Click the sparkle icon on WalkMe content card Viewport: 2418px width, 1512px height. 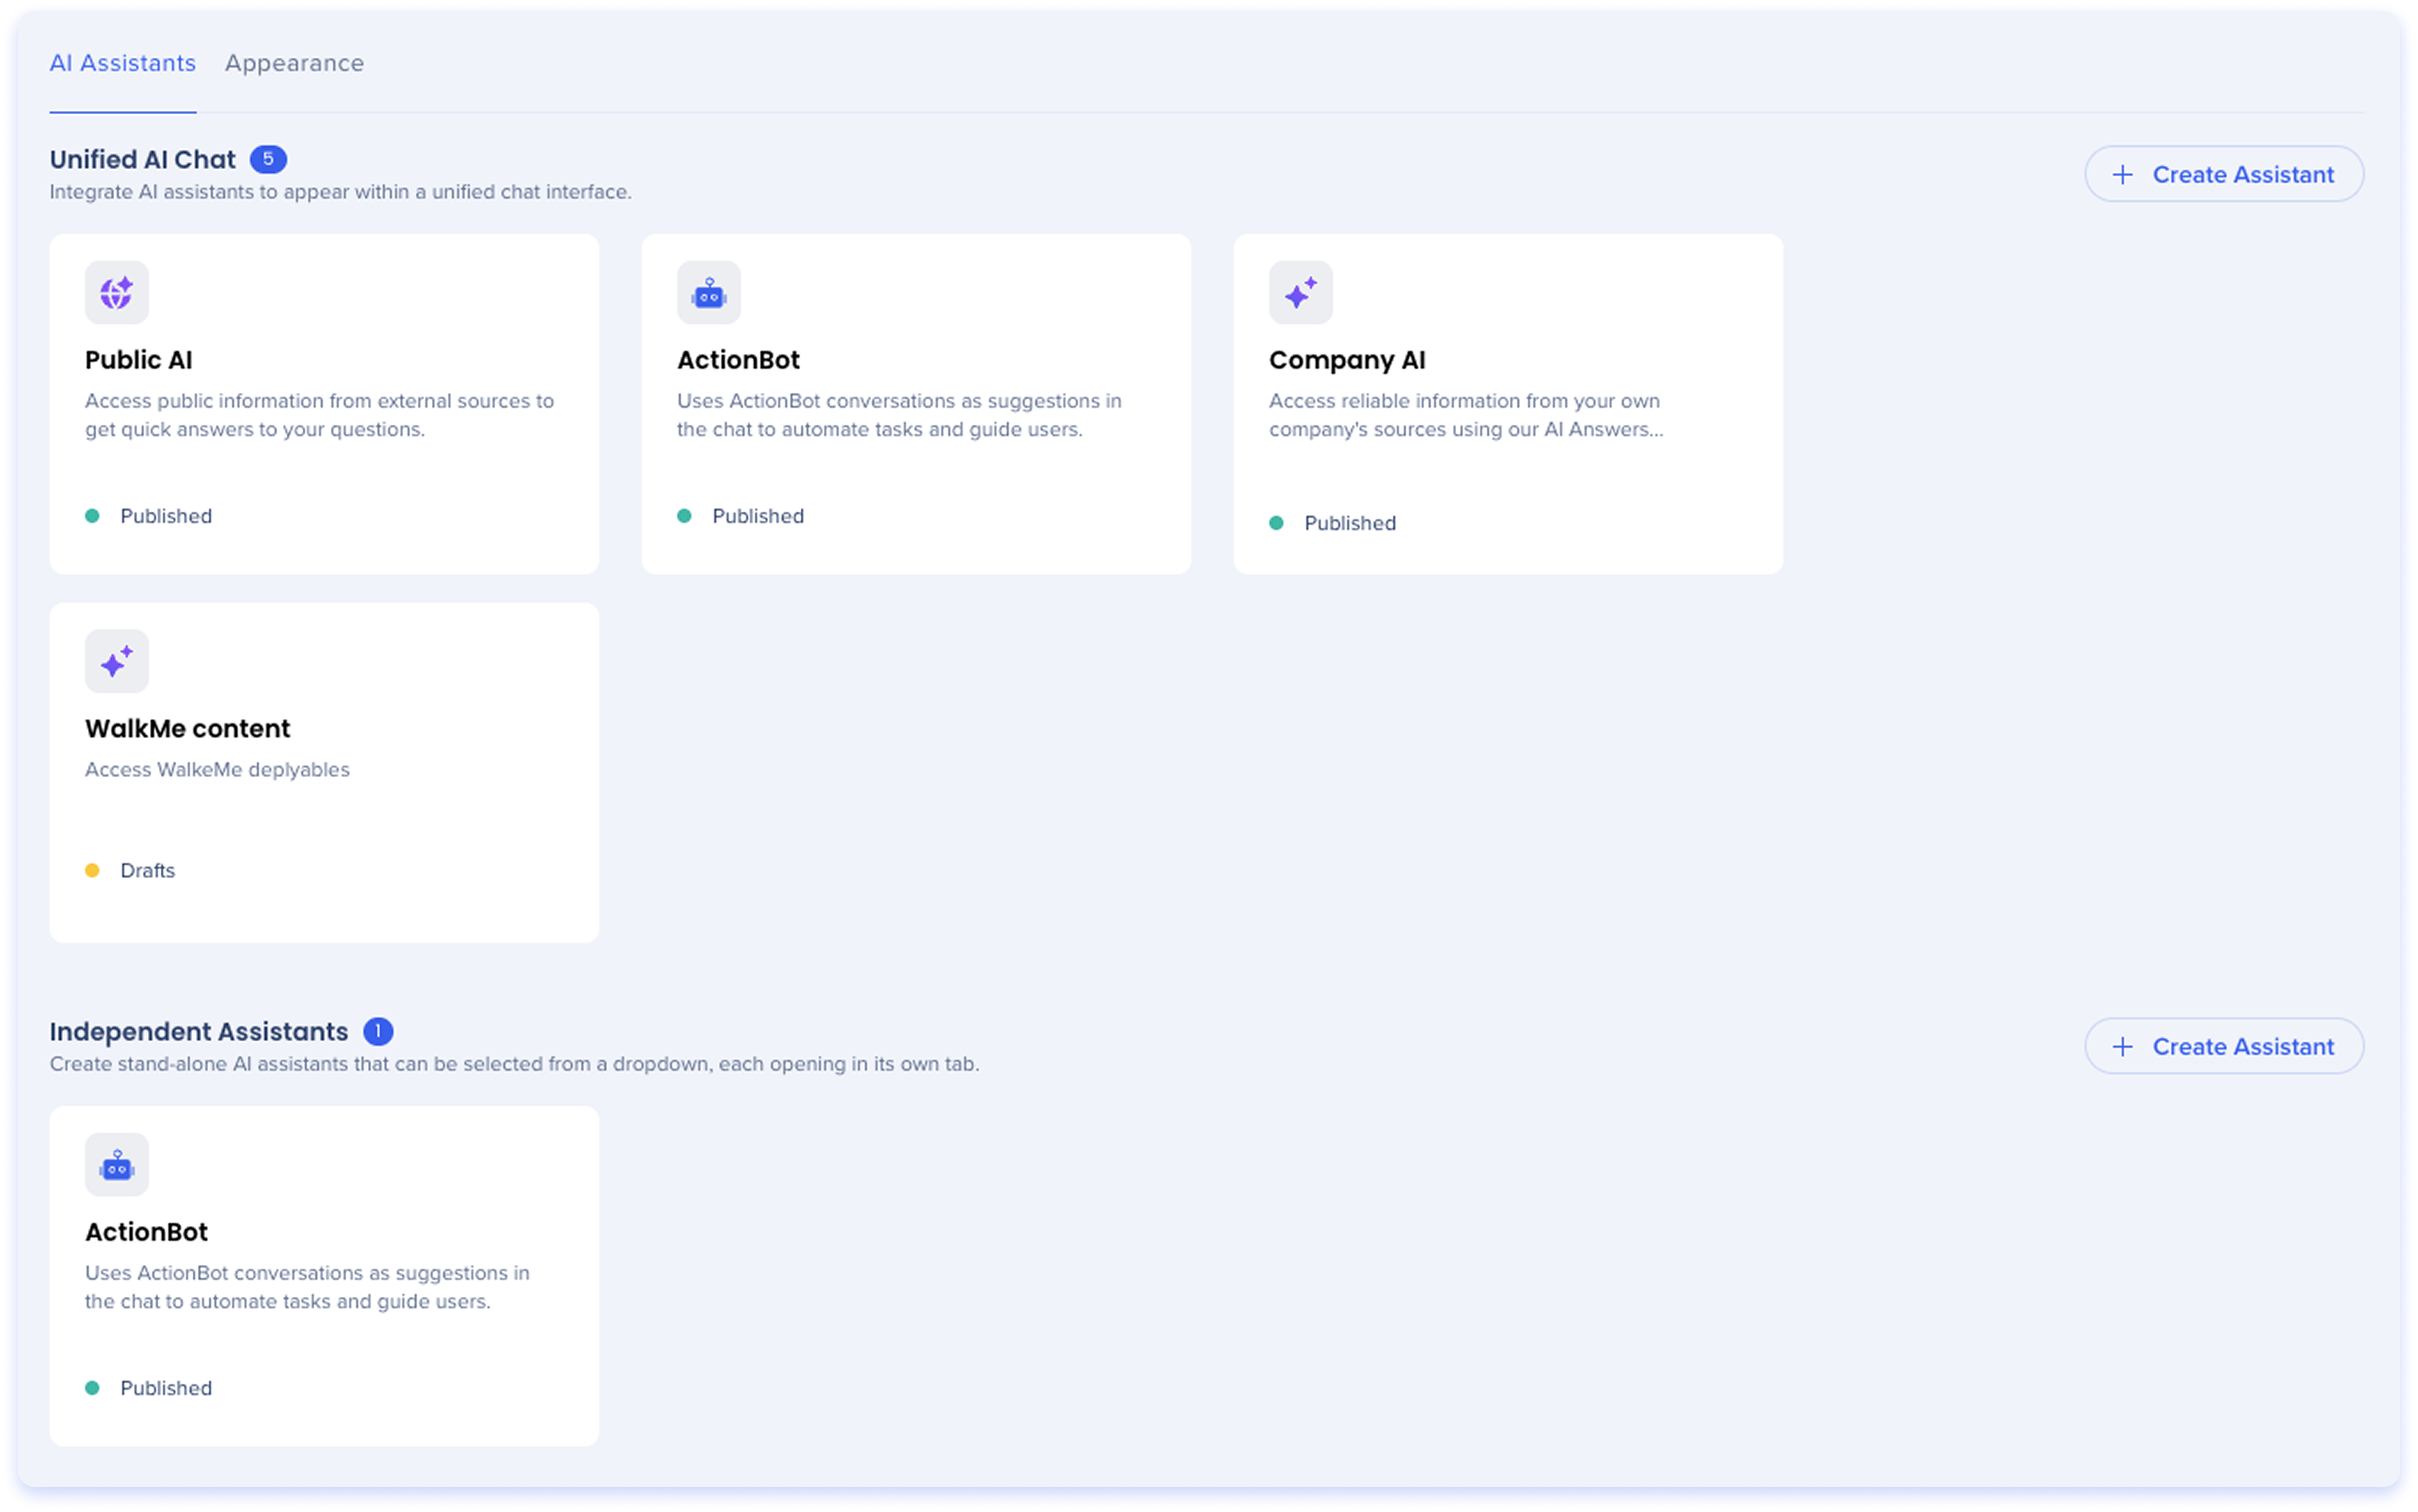[117, 661]
